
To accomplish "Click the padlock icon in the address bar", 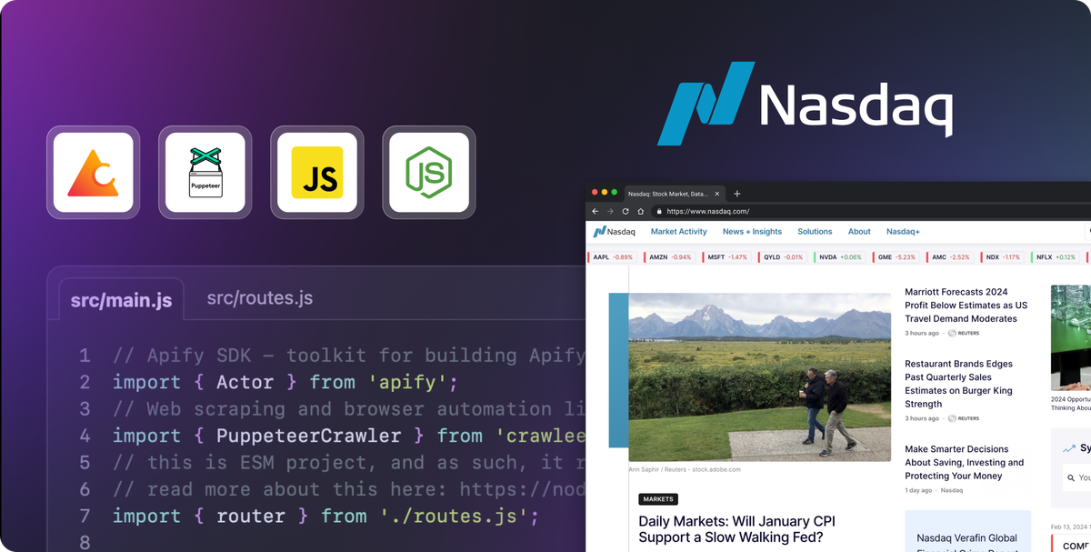I will [659, 211].
